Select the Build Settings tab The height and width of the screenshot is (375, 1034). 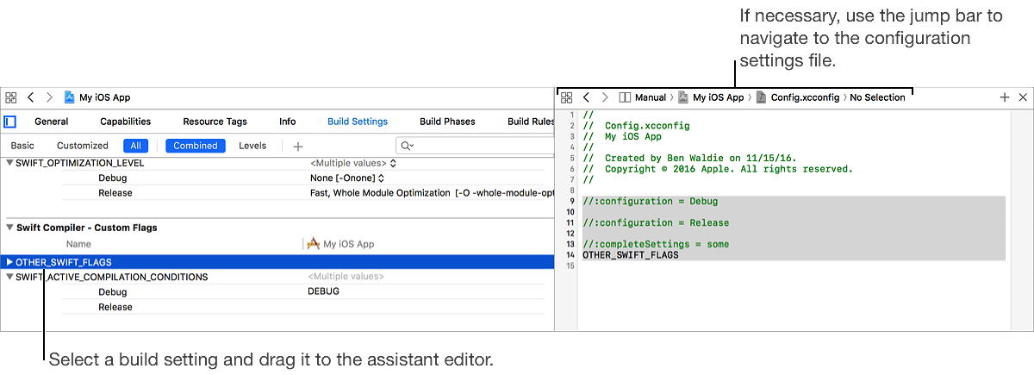tap(358, 122)
